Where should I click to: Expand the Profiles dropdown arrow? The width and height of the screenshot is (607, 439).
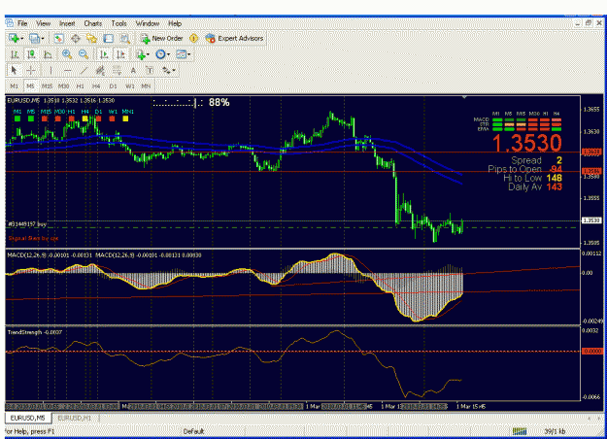click(42, 38)
